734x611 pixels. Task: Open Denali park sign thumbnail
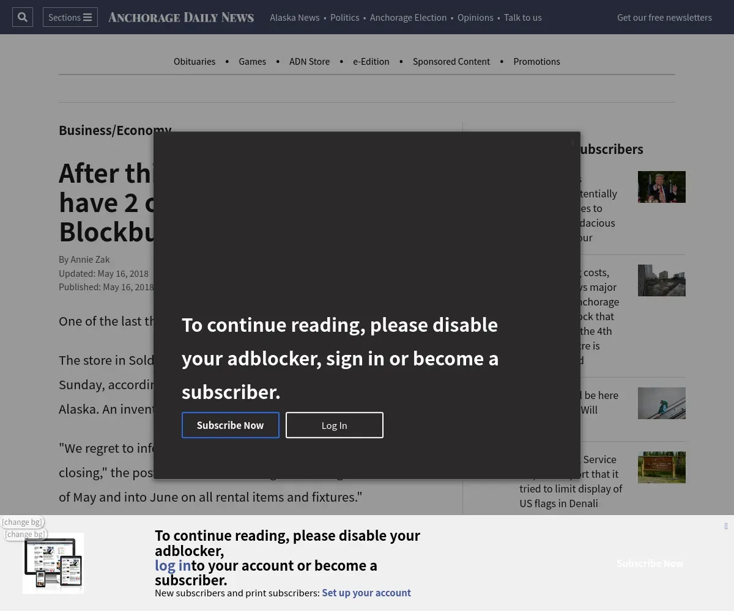pyautogui.click(x=662, y=467)
